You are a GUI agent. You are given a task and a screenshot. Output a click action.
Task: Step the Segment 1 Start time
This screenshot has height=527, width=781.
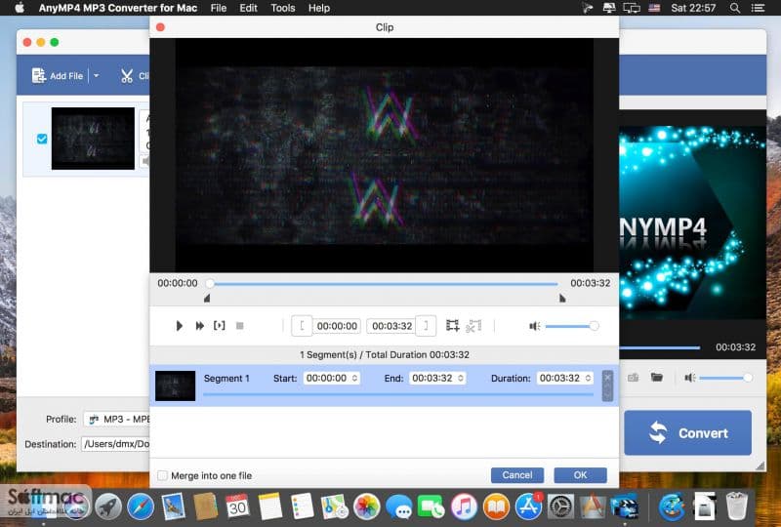pos(354,379)
